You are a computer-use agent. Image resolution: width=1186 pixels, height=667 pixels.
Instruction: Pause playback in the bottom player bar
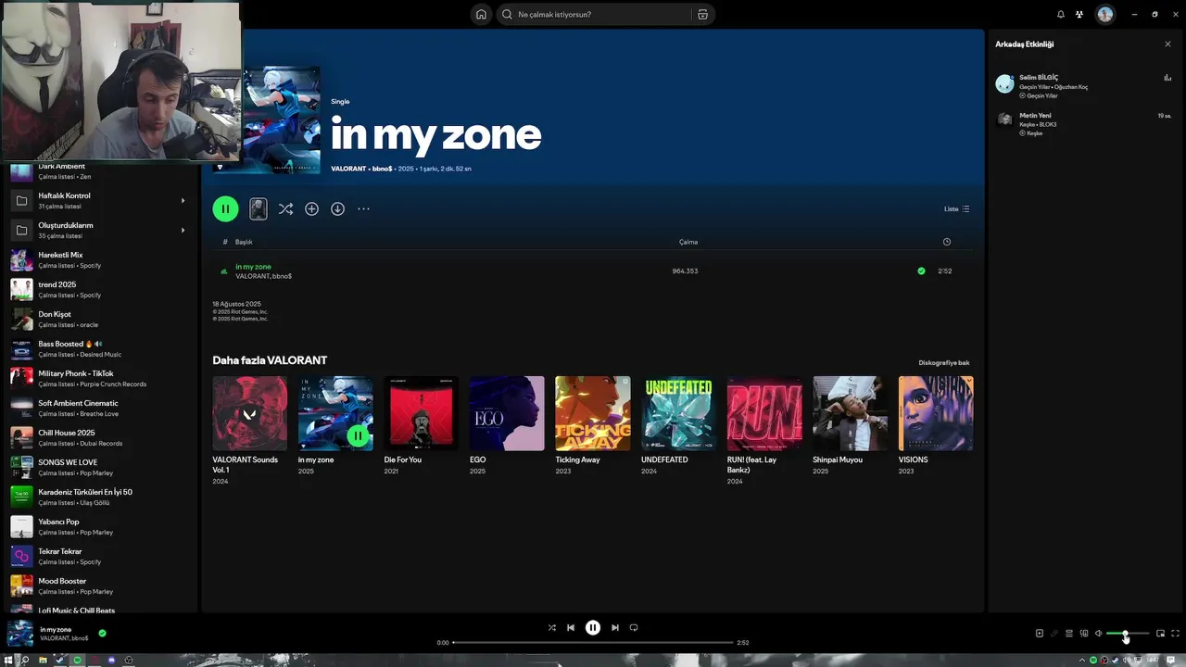pyautogui.click(x=593, y=627)
